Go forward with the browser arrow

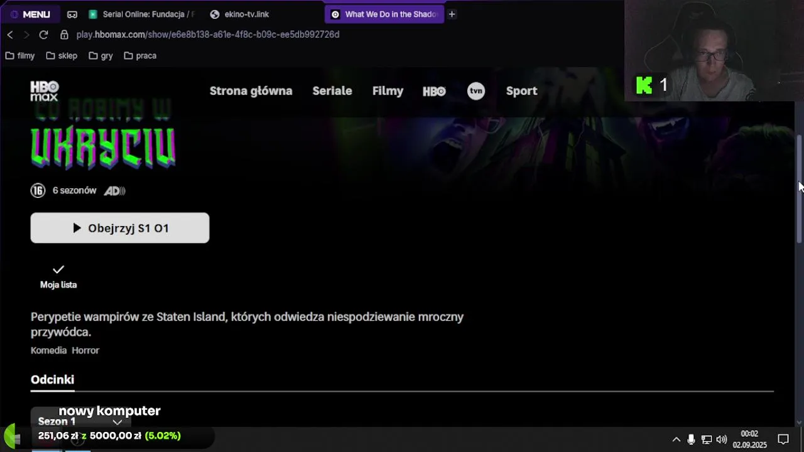pyautogui.click(x=26, y=35)
